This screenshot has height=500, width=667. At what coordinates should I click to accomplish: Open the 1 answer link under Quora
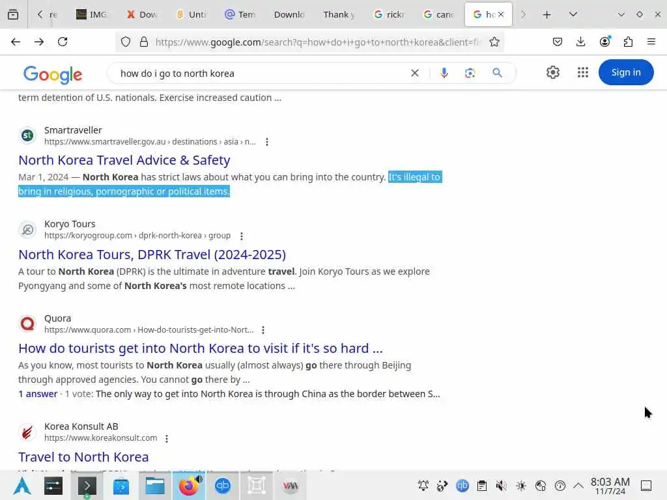[38, 394]
